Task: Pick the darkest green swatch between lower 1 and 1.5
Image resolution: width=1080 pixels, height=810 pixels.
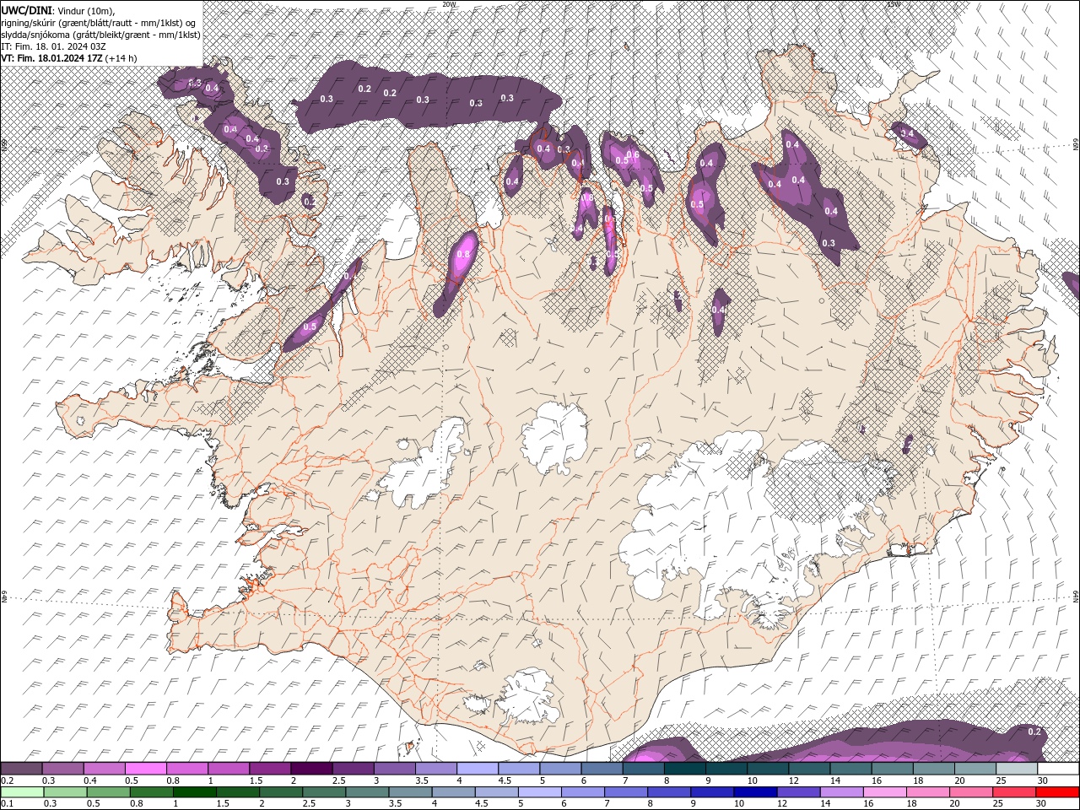Action: tap(194, 792)
